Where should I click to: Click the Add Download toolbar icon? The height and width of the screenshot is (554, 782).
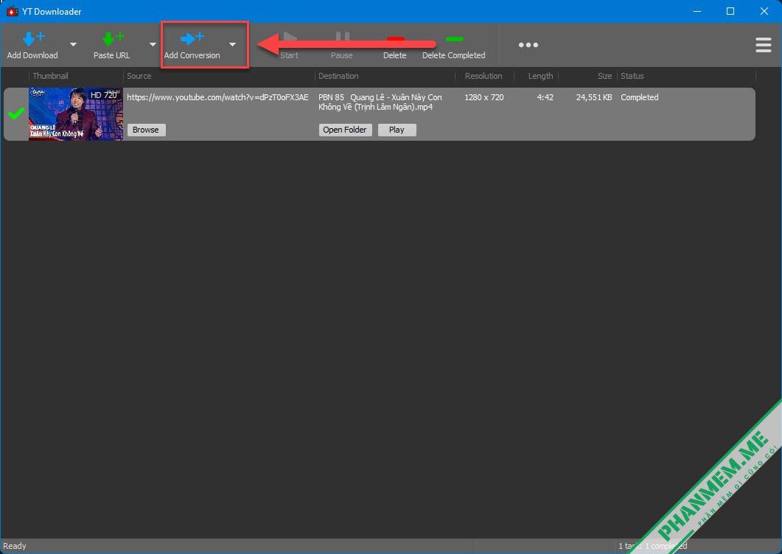coord(33,38)
